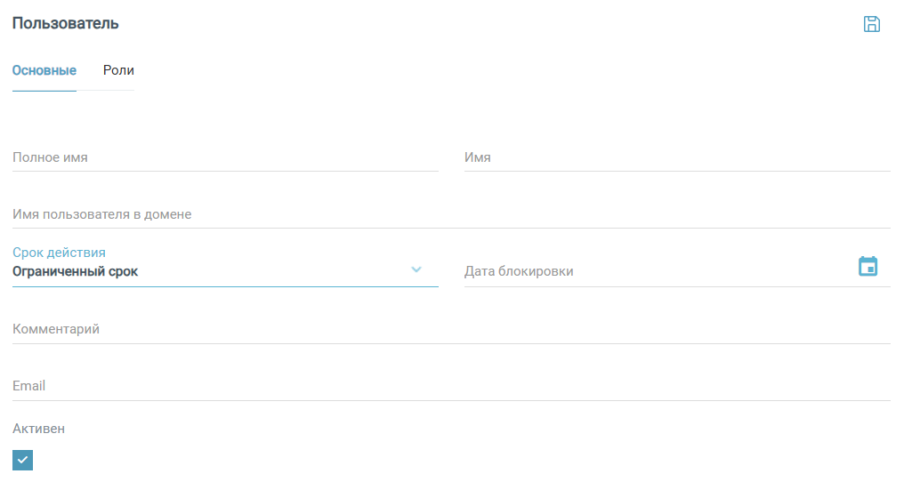Click the Комментарий input field

pos(451,329)
